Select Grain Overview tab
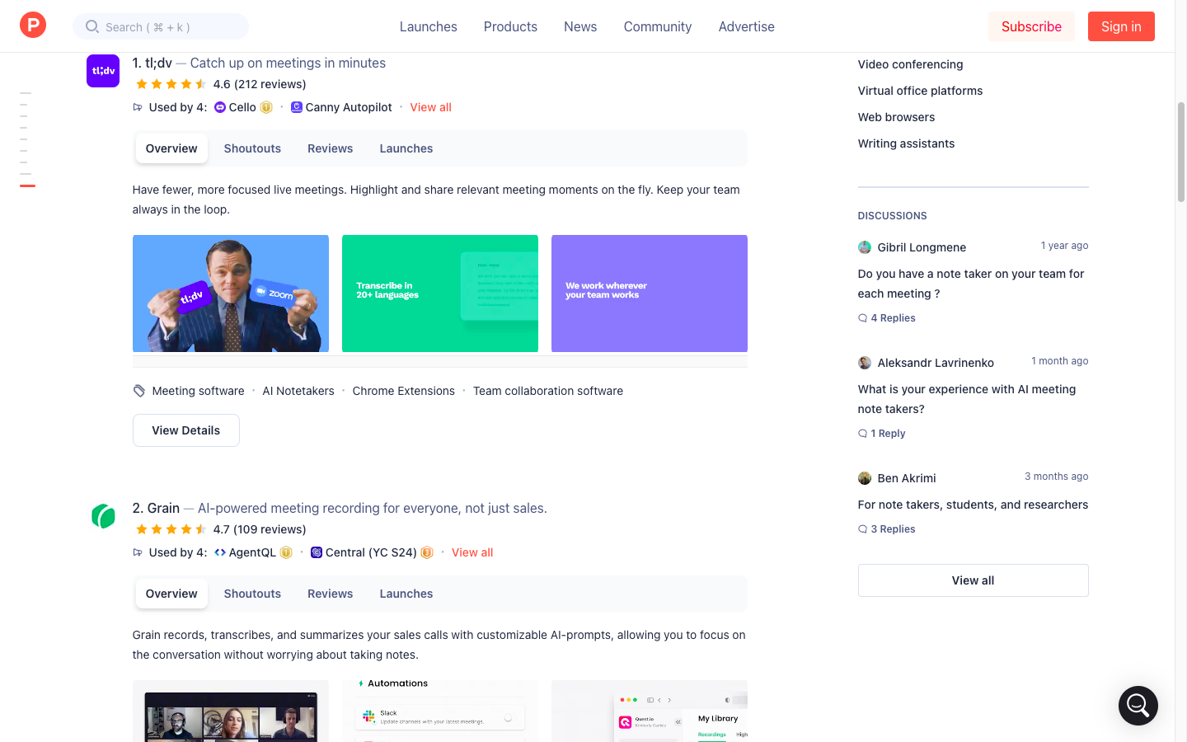Image resolution: width=1187 pixels, height=742 pixels. tap(171, 594)
